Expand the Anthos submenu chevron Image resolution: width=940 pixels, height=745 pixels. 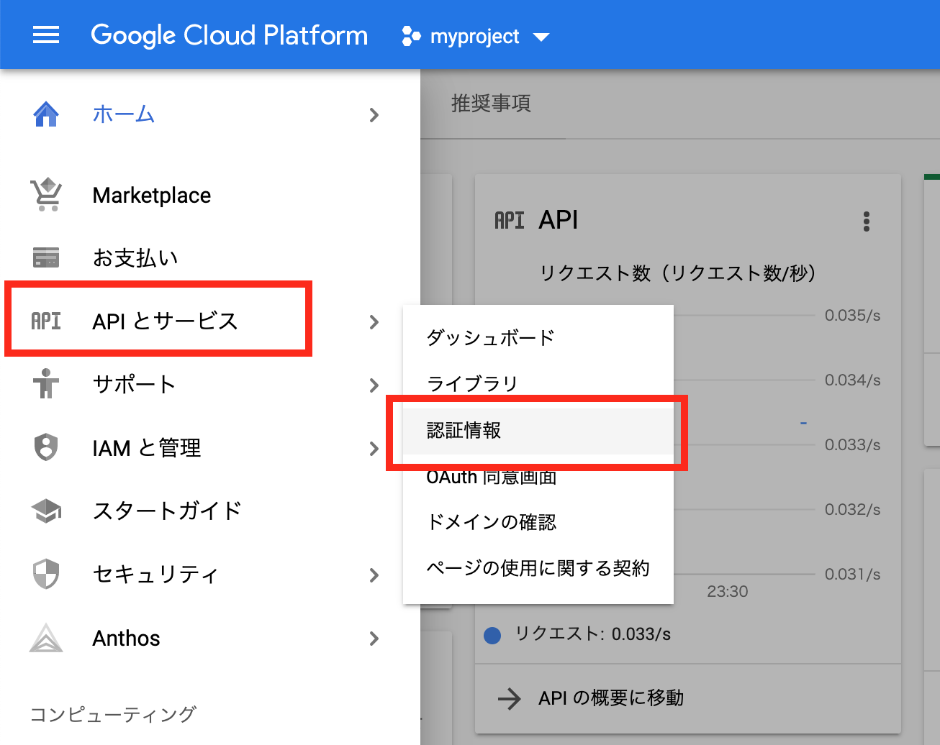(374, 639)
